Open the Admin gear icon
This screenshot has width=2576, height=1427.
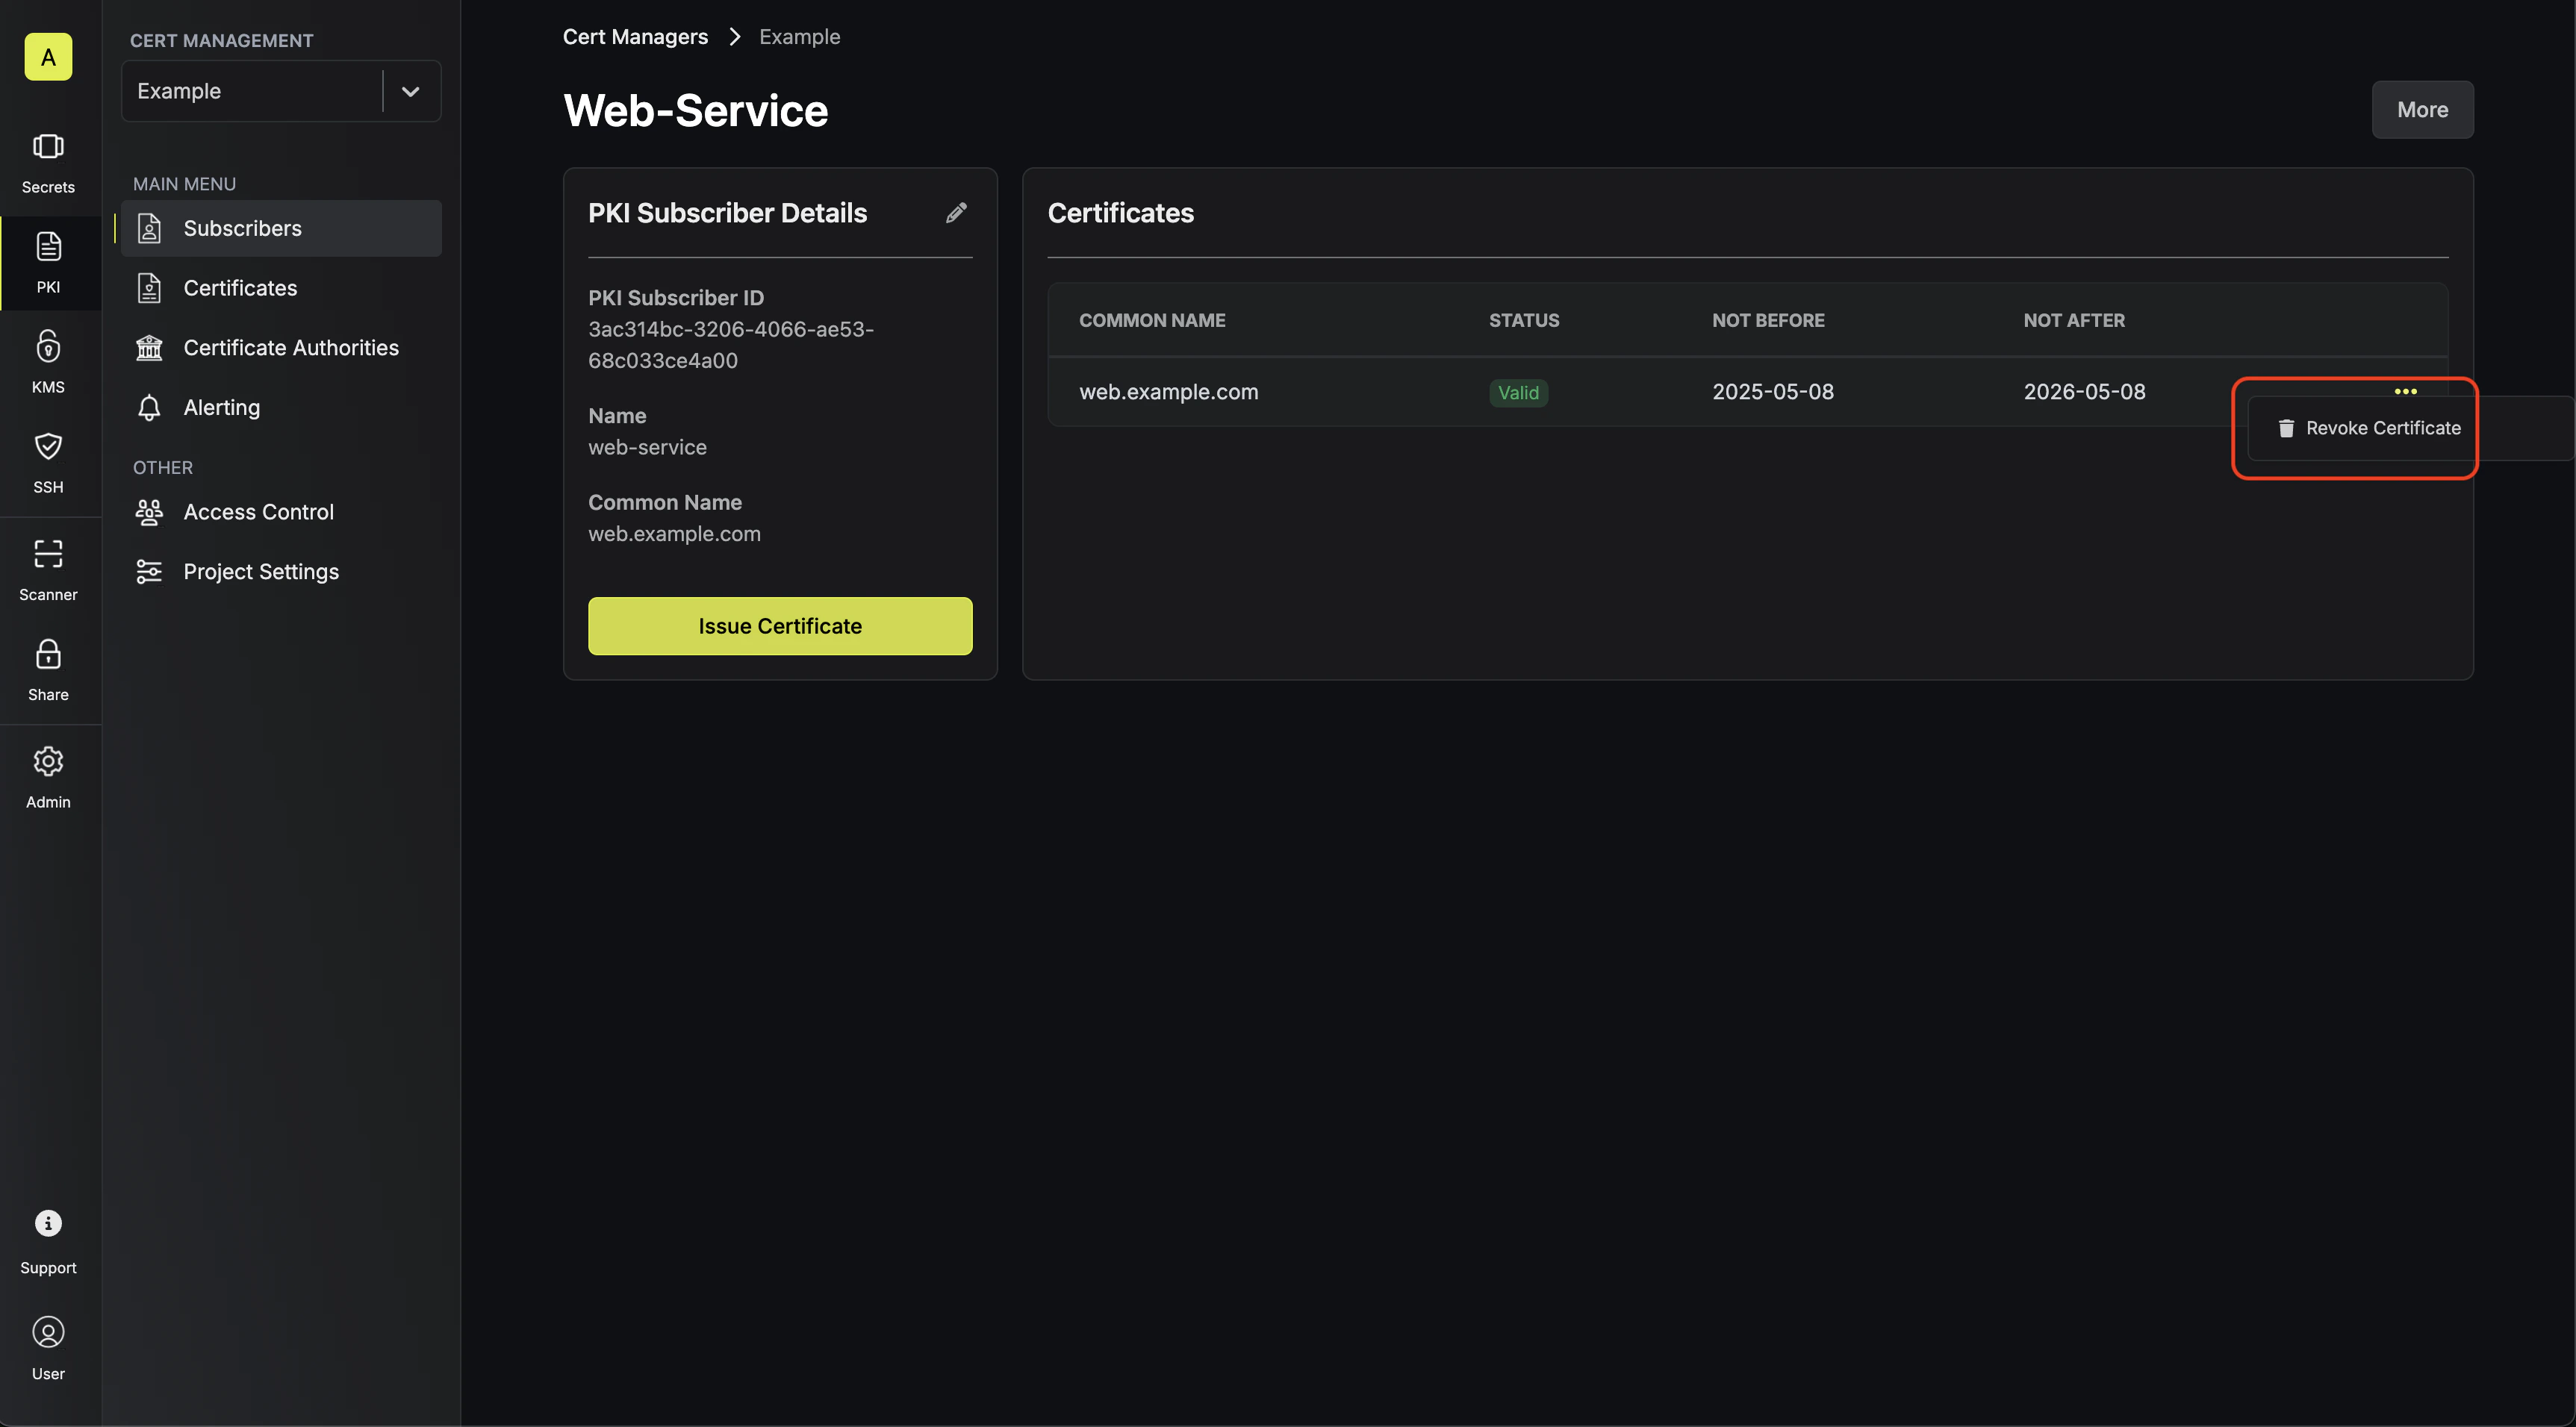coord(48,761)
